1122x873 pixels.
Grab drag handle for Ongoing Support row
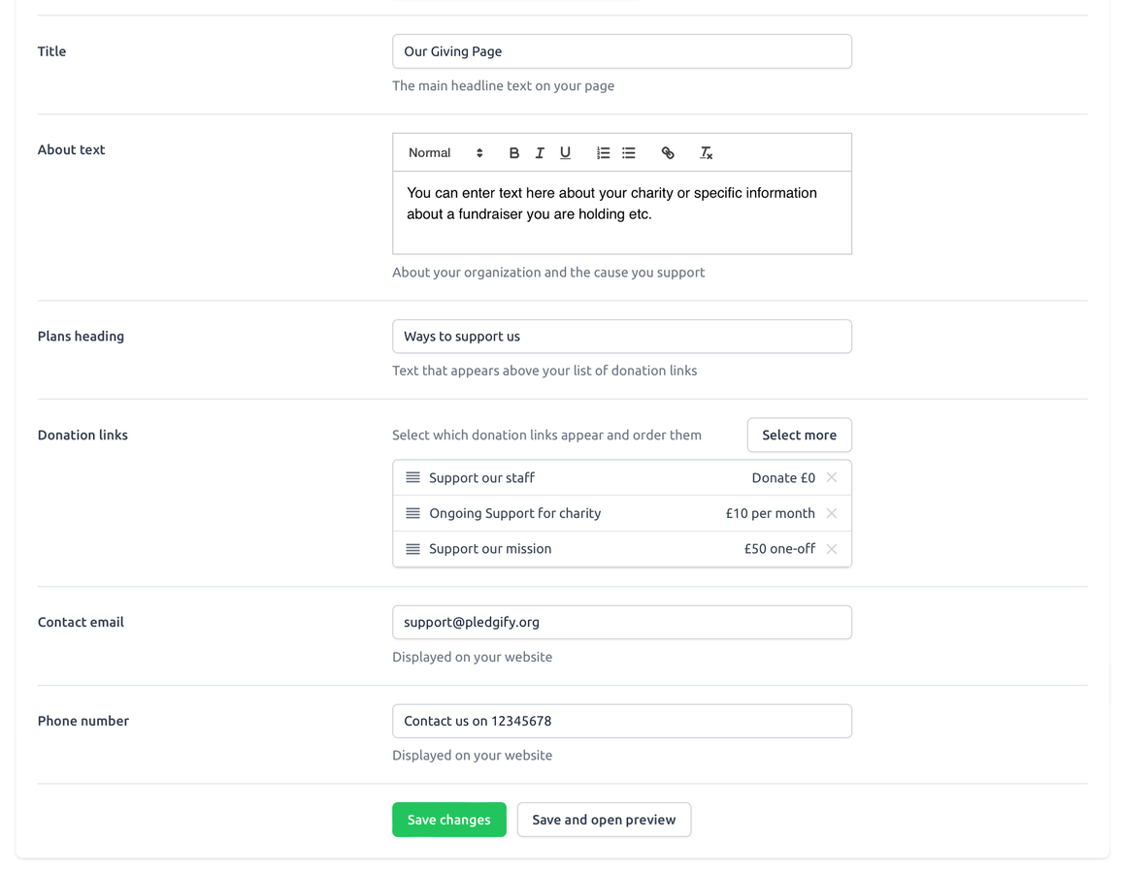click(412, 513)
